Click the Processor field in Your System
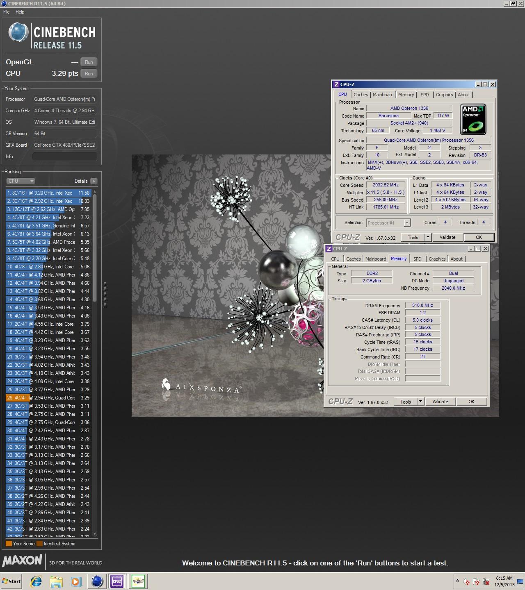Viewport: 525px width, 590px height. click(x=65, y=99)
